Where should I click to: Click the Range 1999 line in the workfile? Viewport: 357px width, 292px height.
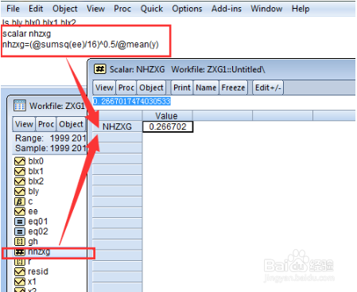(x=50, y=138)
